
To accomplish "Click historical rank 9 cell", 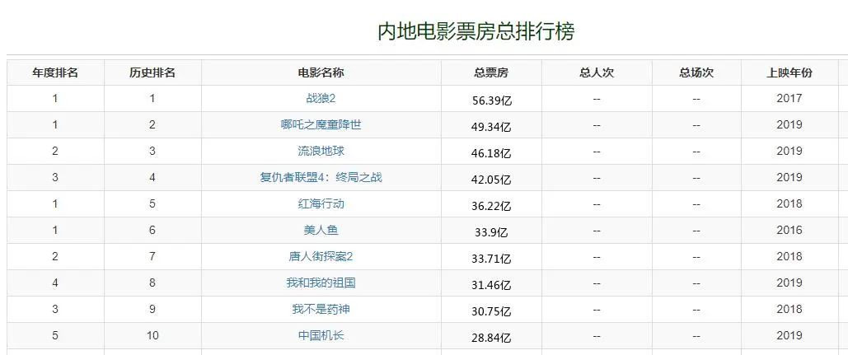I will coord(152,309).
